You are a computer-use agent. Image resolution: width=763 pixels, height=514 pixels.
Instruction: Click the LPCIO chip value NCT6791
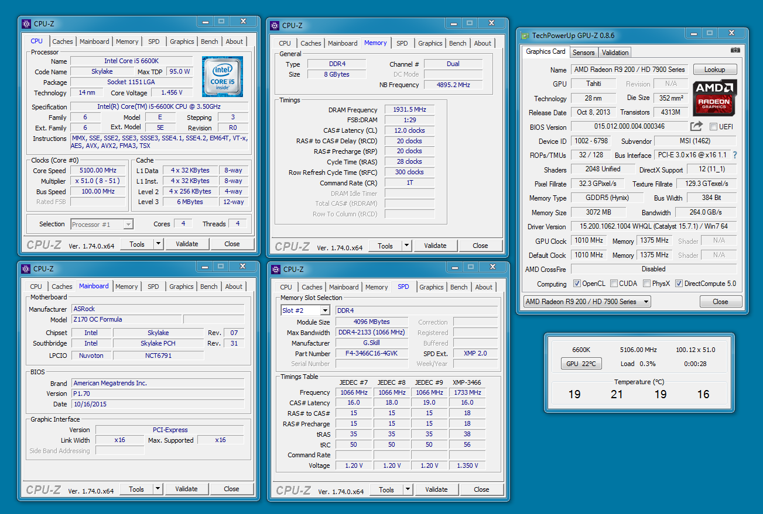point(158,356)
